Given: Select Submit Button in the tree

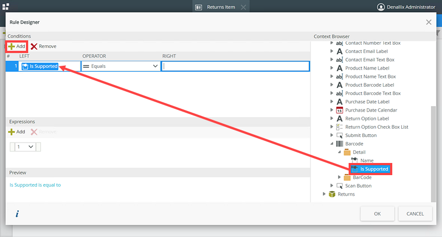Looking at the screenshot, I should pos(361,135).
